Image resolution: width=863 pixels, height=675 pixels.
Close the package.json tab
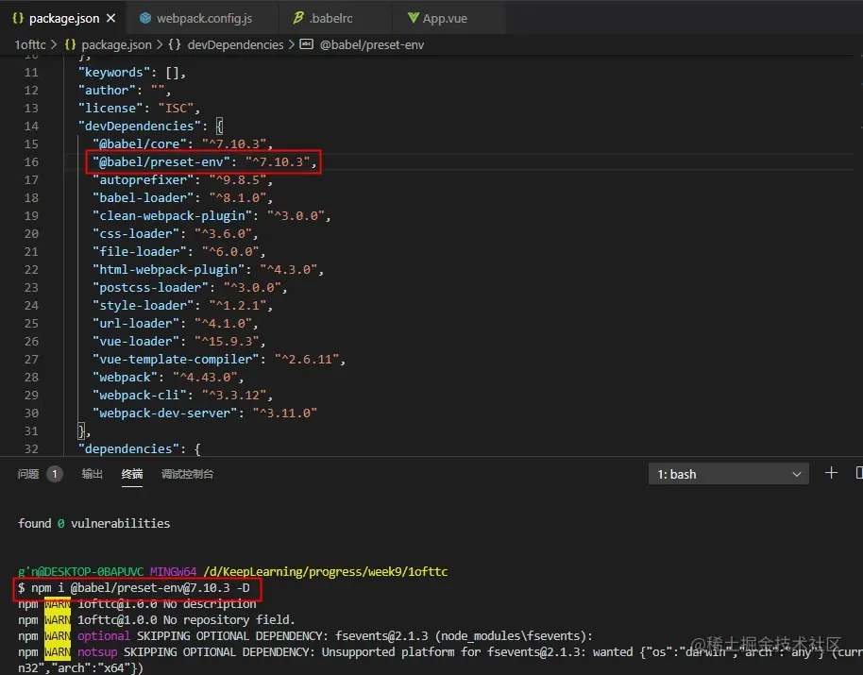pos(111,18)
